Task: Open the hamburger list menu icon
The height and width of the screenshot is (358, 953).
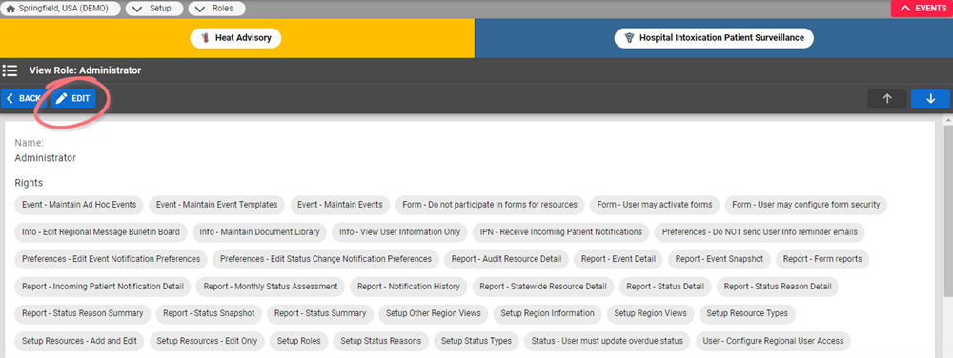Action: click(10, 70)
